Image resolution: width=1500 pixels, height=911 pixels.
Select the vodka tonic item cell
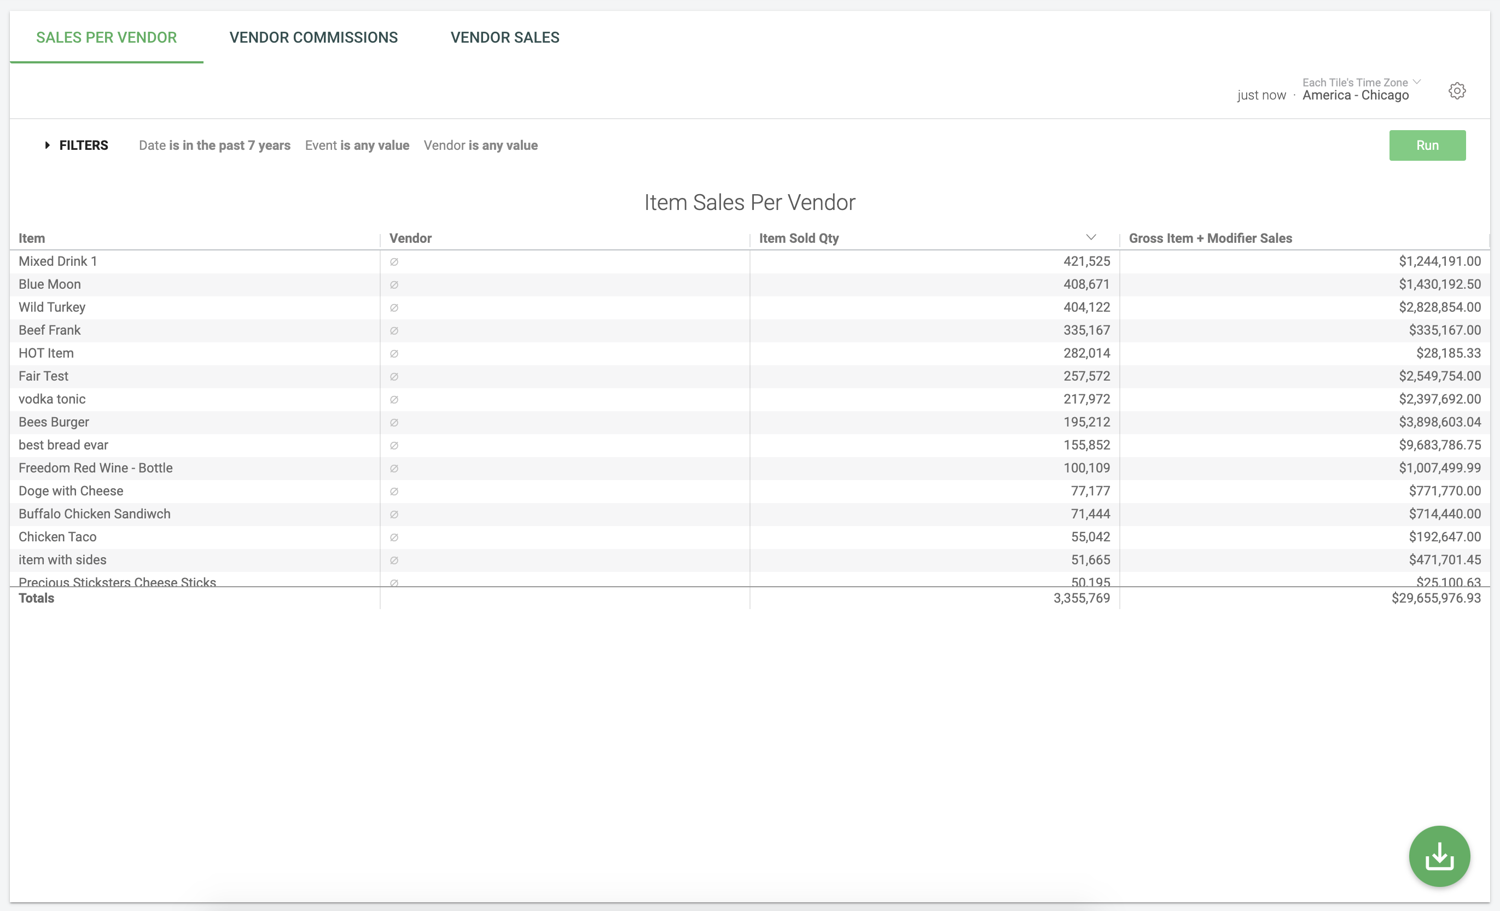195,399
